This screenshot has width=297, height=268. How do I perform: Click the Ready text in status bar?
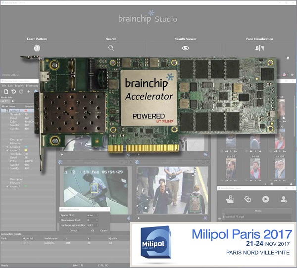4,266
